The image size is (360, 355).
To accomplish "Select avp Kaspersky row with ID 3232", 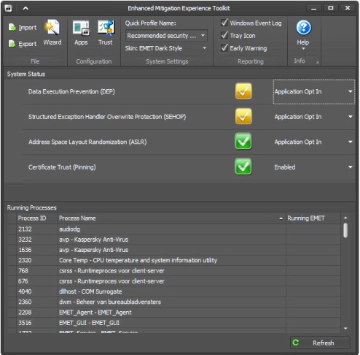I will [174, 240].
